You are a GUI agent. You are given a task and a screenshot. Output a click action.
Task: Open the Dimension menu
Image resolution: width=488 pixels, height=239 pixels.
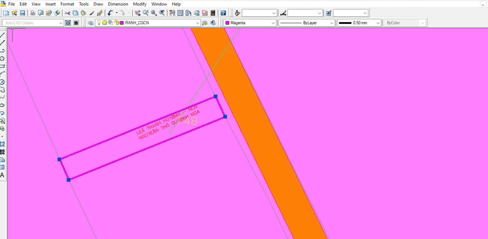[118, 4]
